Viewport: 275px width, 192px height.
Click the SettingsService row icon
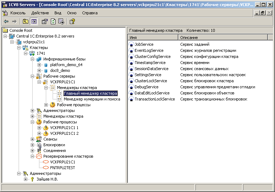(x=131, y=75)
